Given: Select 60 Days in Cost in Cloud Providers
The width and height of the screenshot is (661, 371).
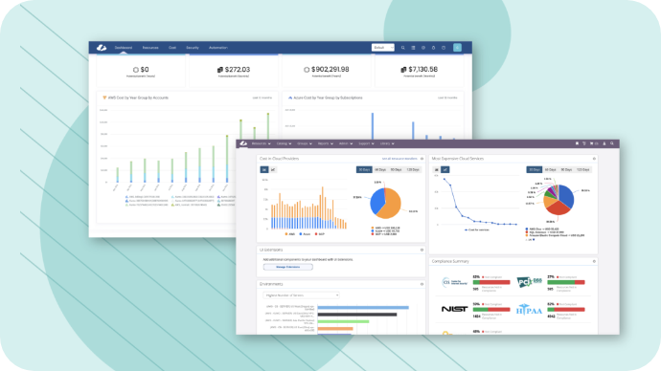Looking at the screenshot, I should (x=380, y=169).
